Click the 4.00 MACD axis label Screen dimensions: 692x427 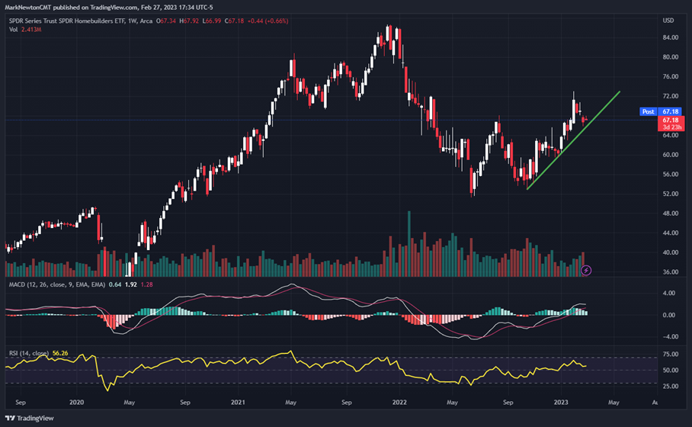coord(669,293)
